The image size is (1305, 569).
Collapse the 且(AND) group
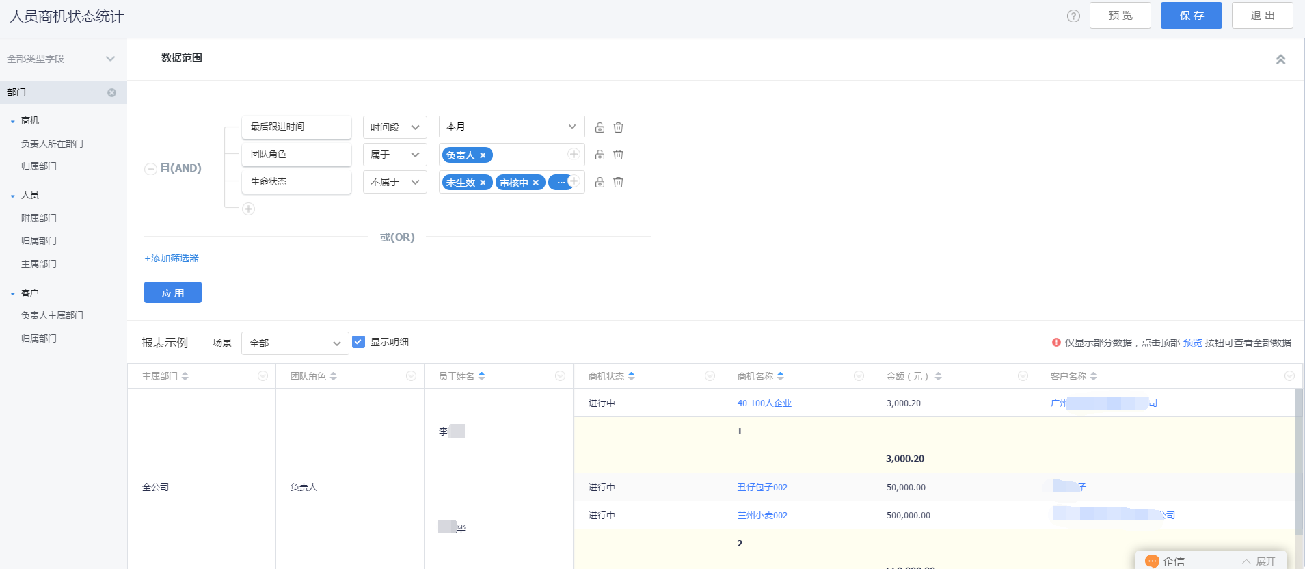point(150,169)
